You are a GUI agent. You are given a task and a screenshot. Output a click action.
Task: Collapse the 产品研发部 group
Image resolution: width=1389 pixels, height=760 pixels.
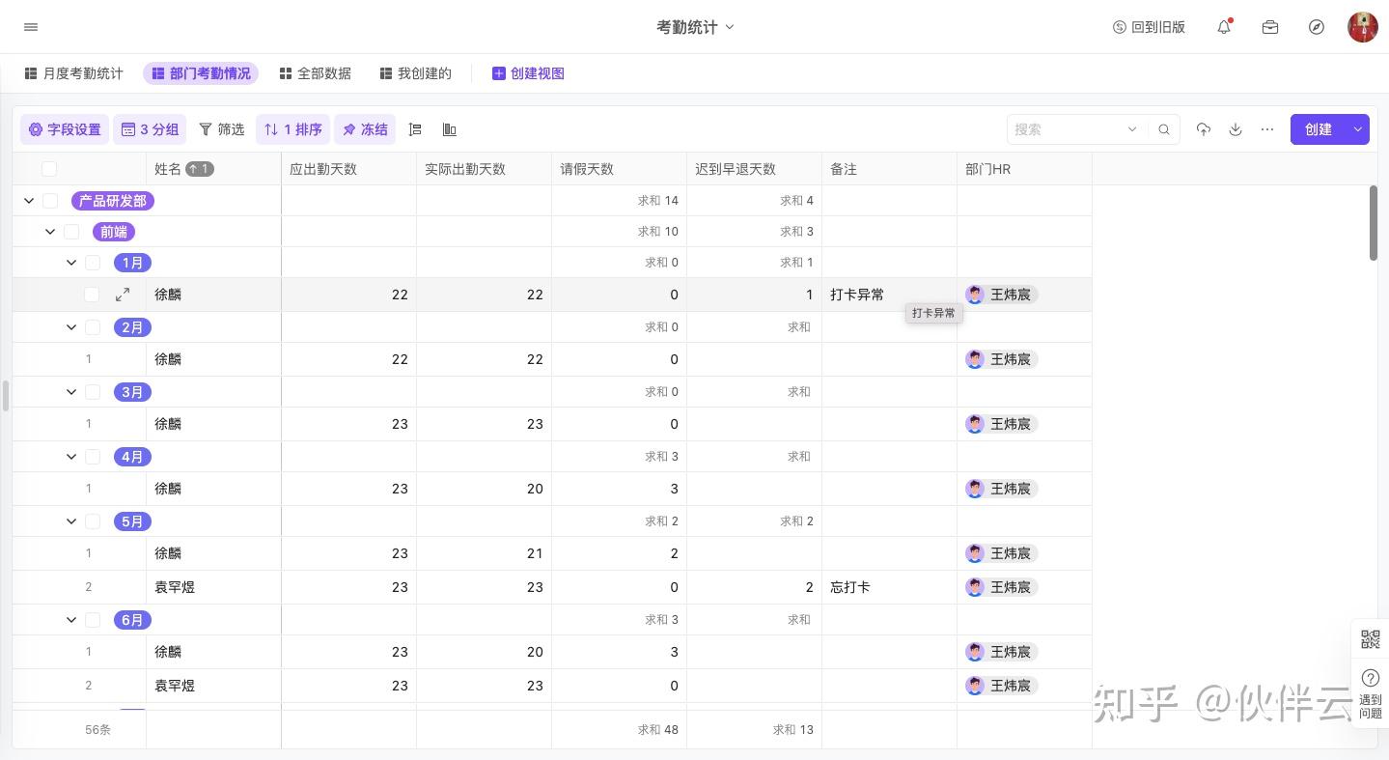(29, 201)
